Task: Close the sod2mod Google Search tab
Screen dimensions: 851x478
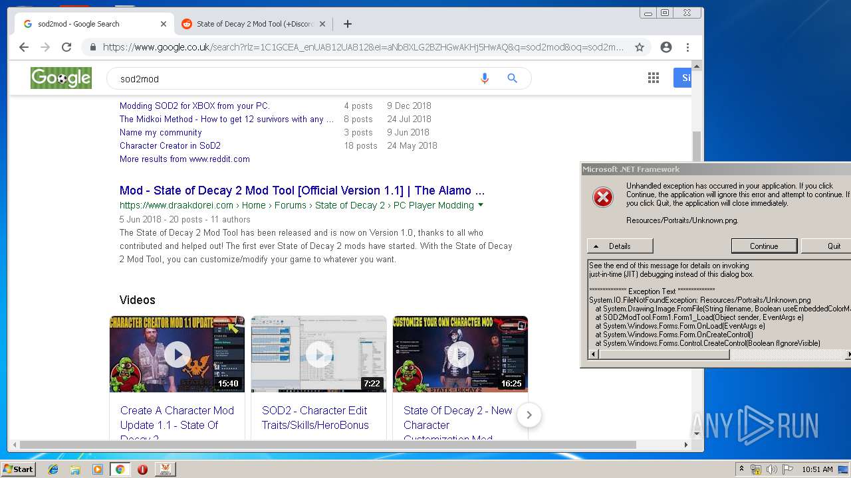Action: point(164,24)
